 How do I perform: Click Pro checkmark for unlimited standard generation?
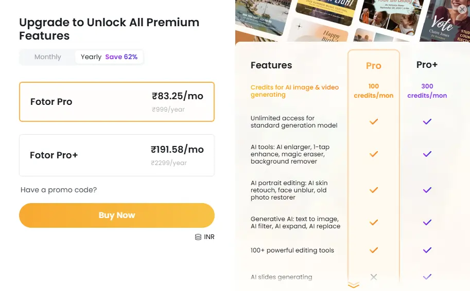374,122
